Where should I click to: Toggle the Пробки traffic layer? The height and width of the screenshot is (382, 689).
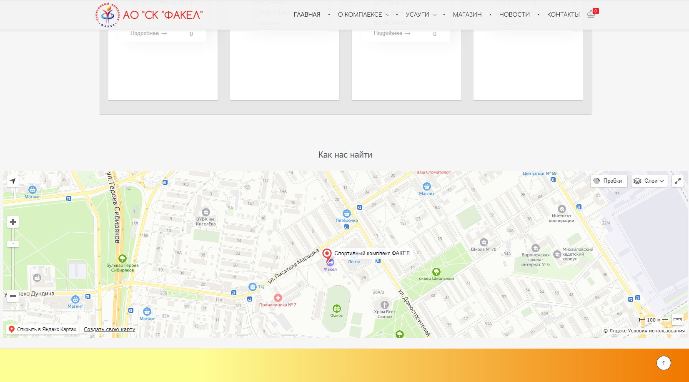[609, 181]
